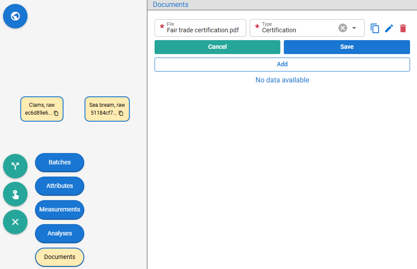Click the 'No data available' text

point(282,80)
